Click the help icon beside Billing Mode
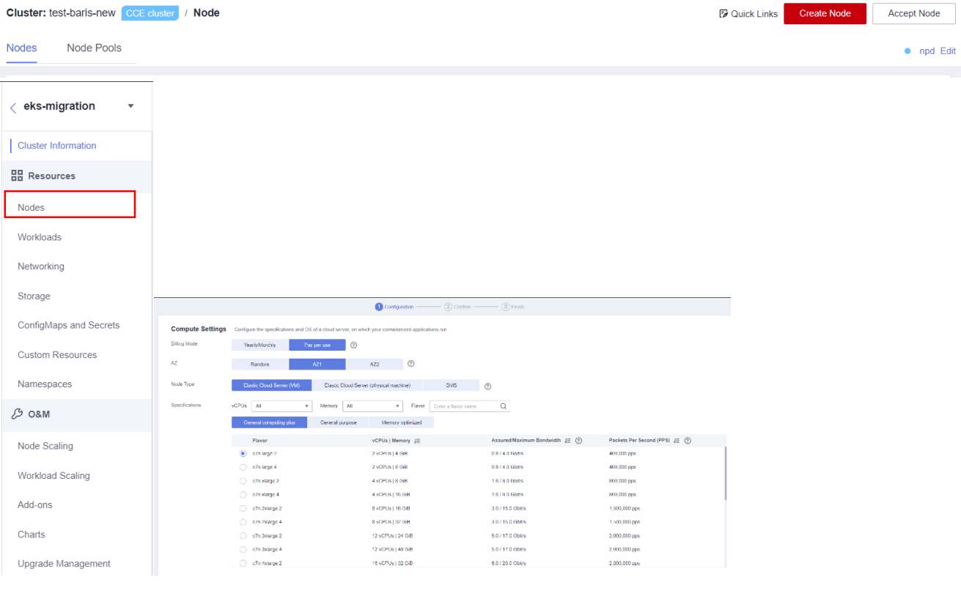Screen dimensions: 961x615 click(x=353, y=345)
